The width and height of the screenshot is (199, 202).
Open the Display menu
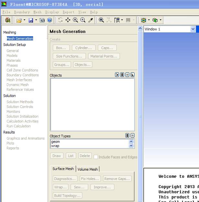(52, 12)
